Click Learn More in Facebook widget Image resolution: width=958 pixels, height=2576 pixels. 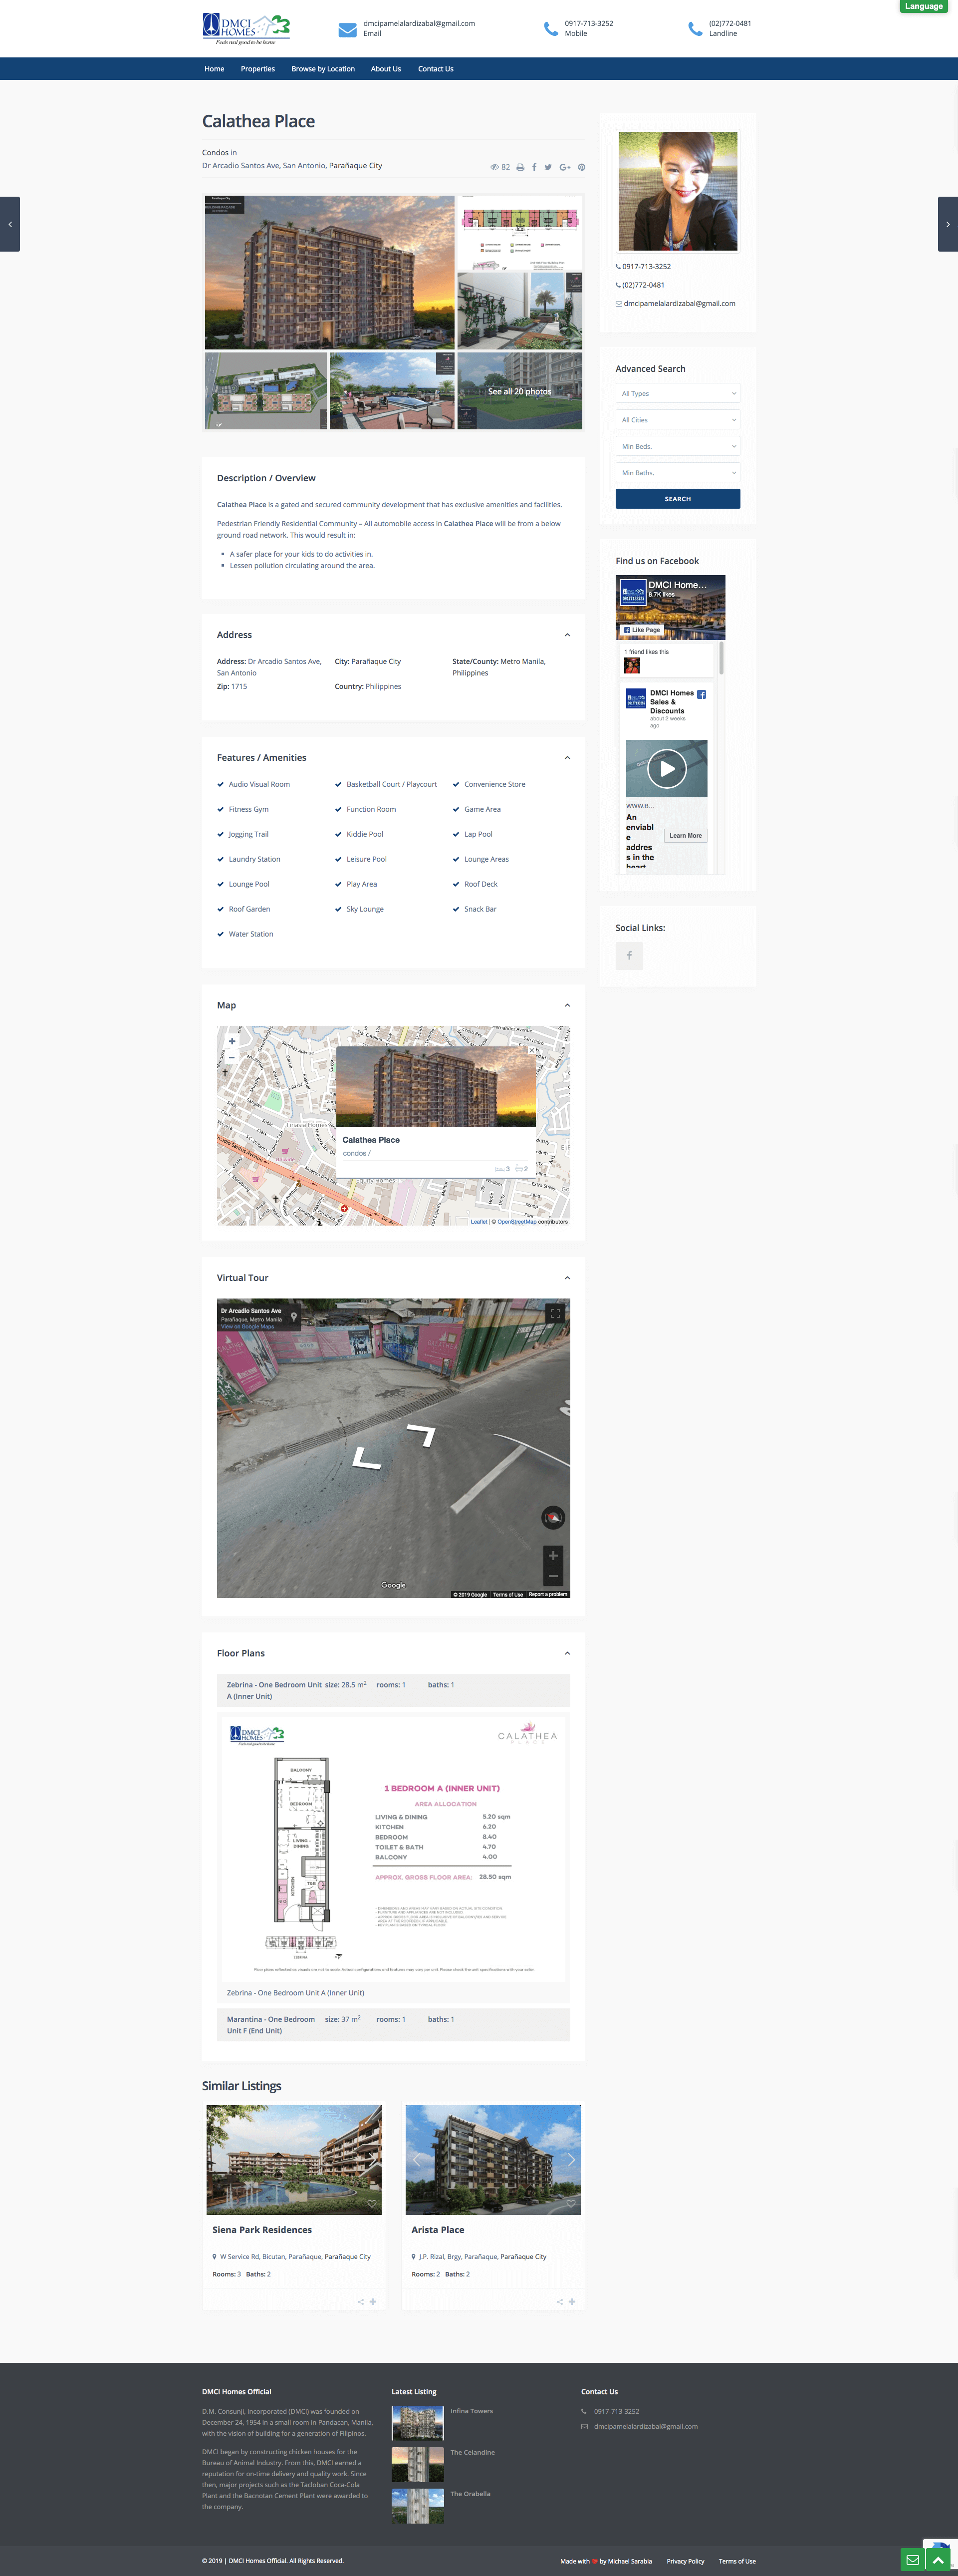[685, 835]
